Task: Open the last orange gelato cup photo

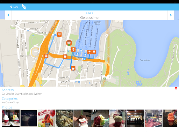Action: 170,118
